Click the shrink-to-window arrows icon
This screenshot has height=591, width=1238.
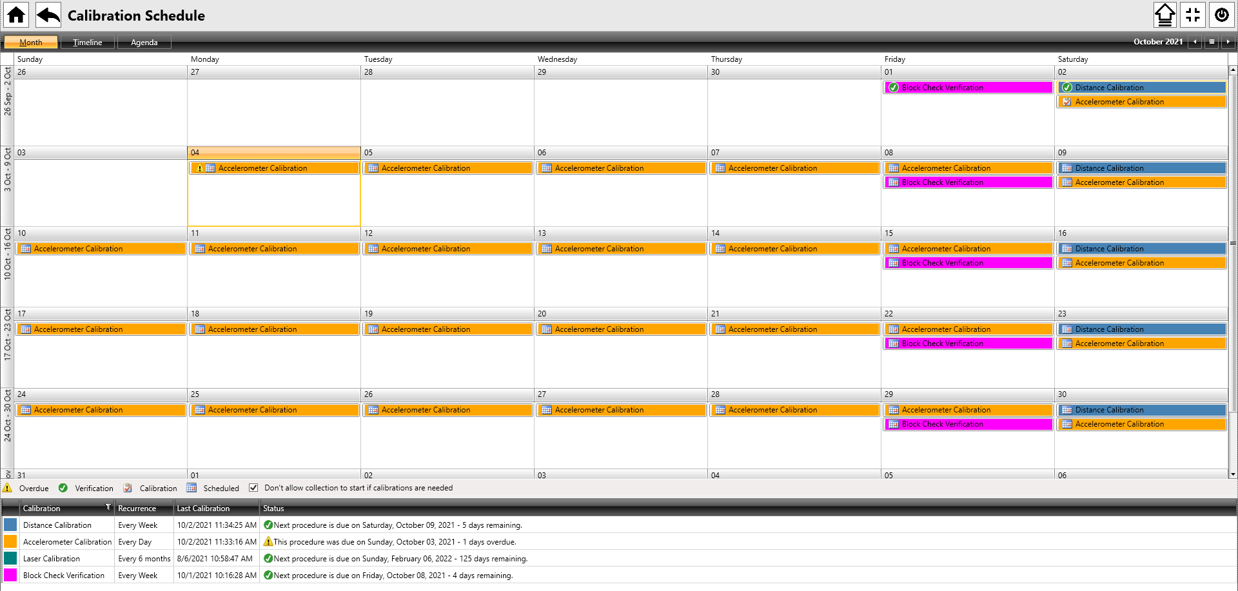[1193, 15]
